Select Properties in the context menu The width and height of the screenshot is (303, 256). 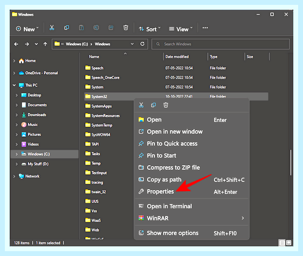[192, 192]
